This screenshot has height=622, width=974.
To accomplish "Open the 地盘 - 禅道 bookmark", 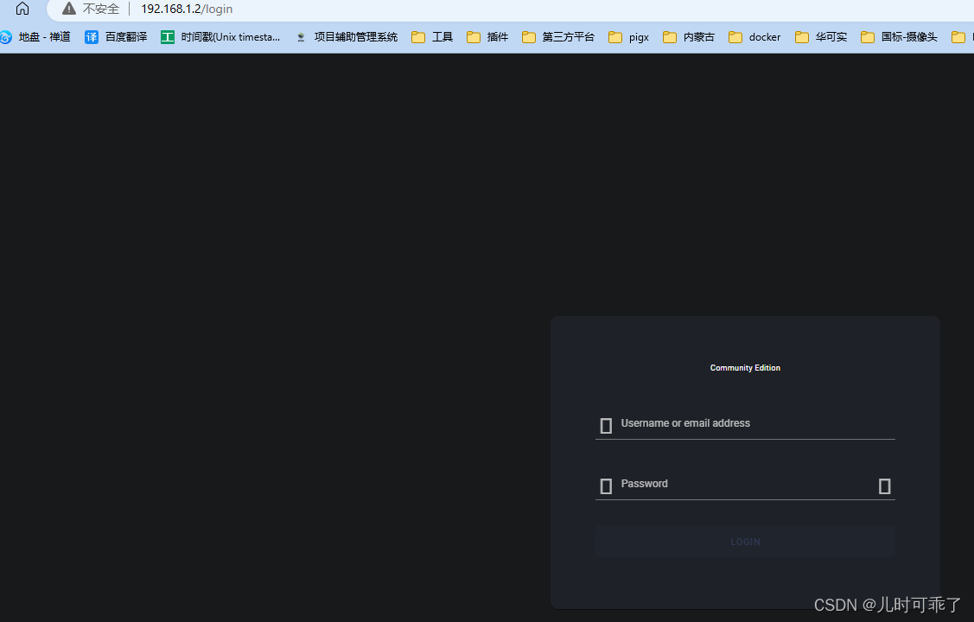I will point(43,36).
